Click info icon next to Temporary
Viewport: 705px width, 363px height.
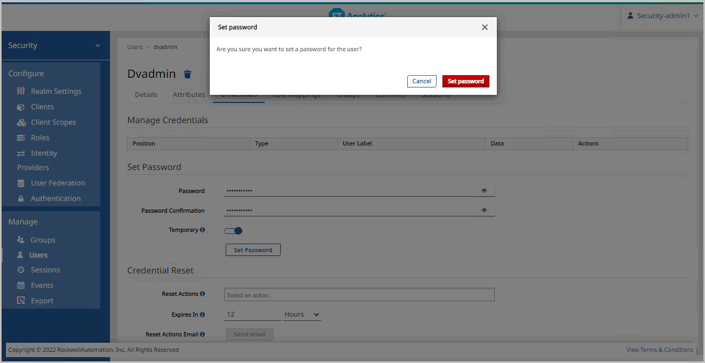point(202,230)
